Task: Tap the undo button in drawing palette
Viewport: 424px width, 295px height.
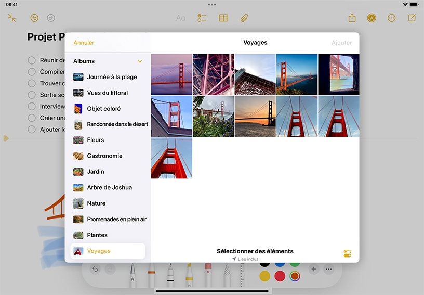Action: pos(95,269)
